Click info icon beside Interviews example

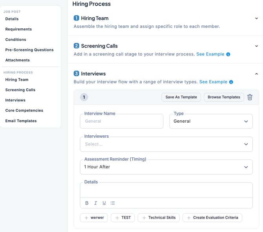click(x=231, y=82)
